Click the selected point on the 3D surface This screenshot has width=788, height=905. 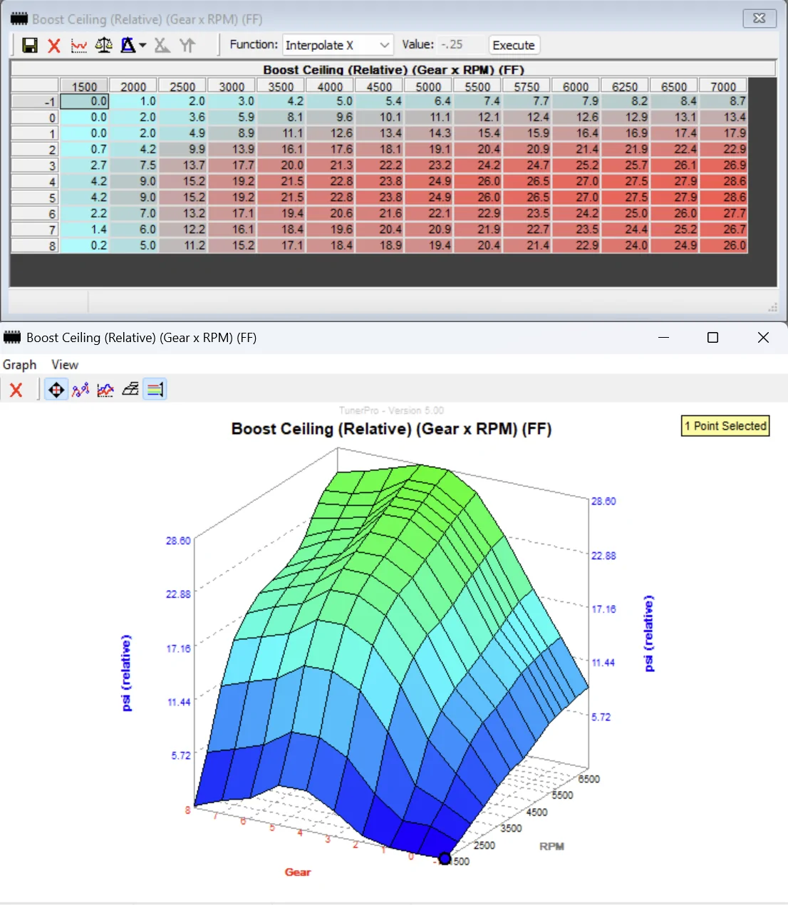pyautogui.click(x=445, y=859)
